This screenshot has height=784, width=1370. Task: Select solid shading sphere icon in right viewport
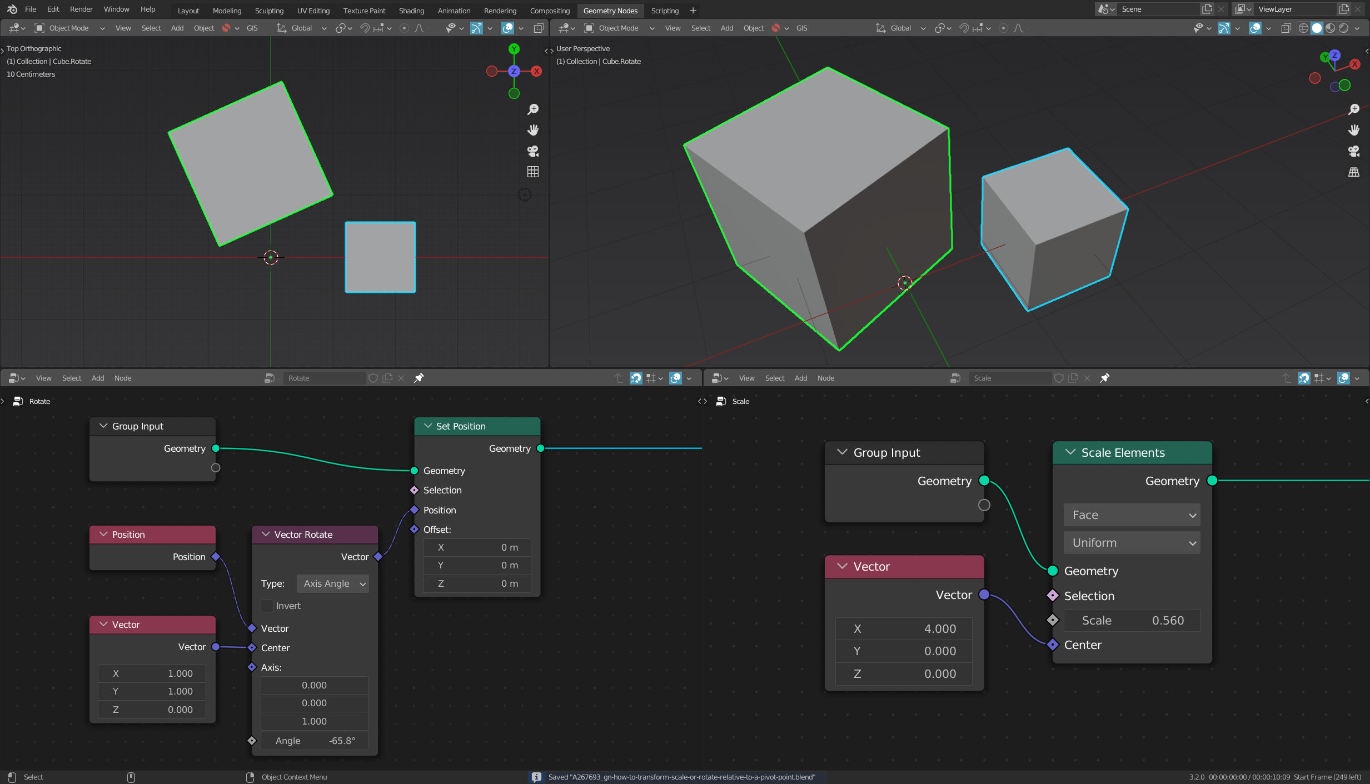[x=1317, y=28]
